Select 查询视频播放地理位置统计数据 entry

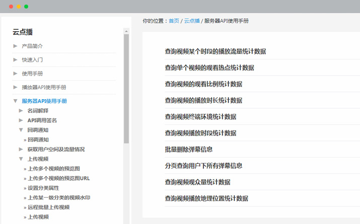tap(206, 198)
